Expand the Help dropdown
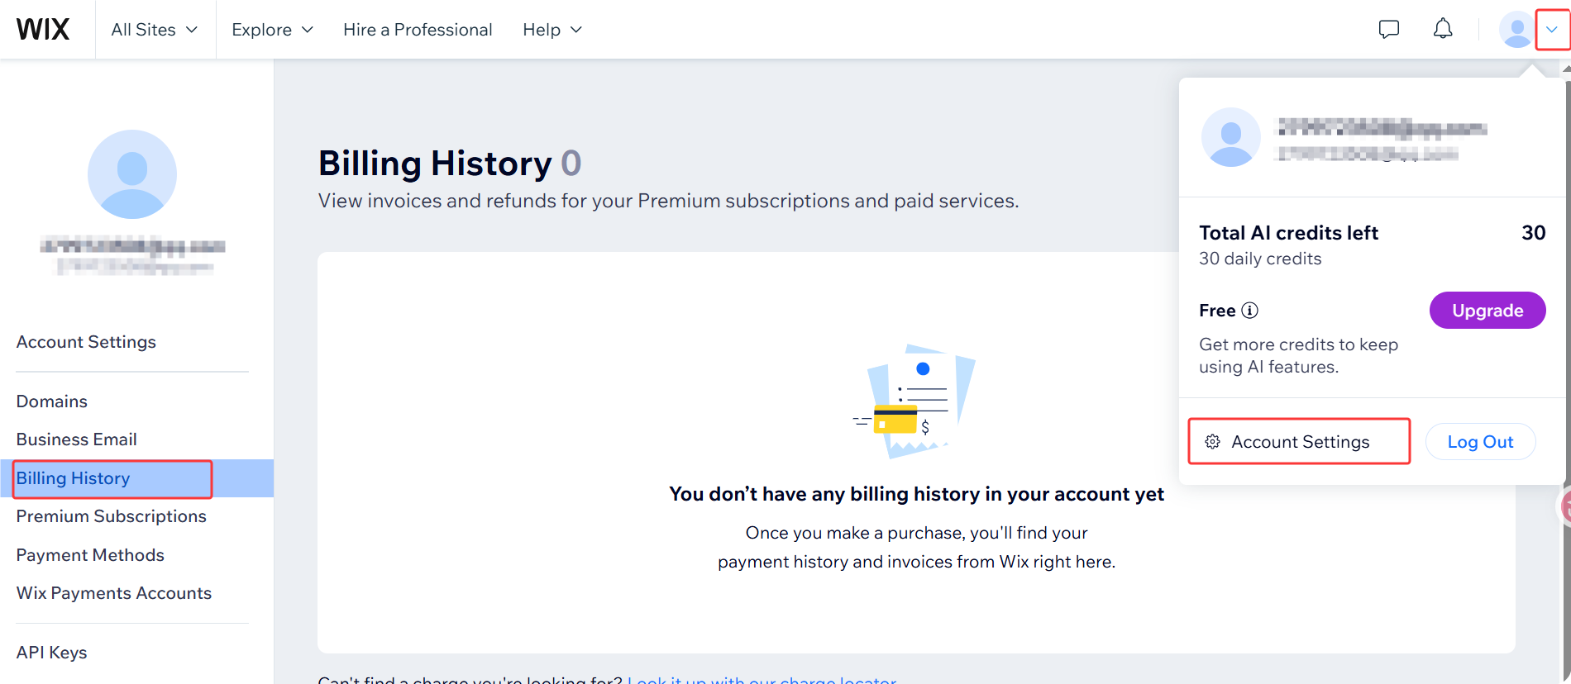 pos(552,30)
